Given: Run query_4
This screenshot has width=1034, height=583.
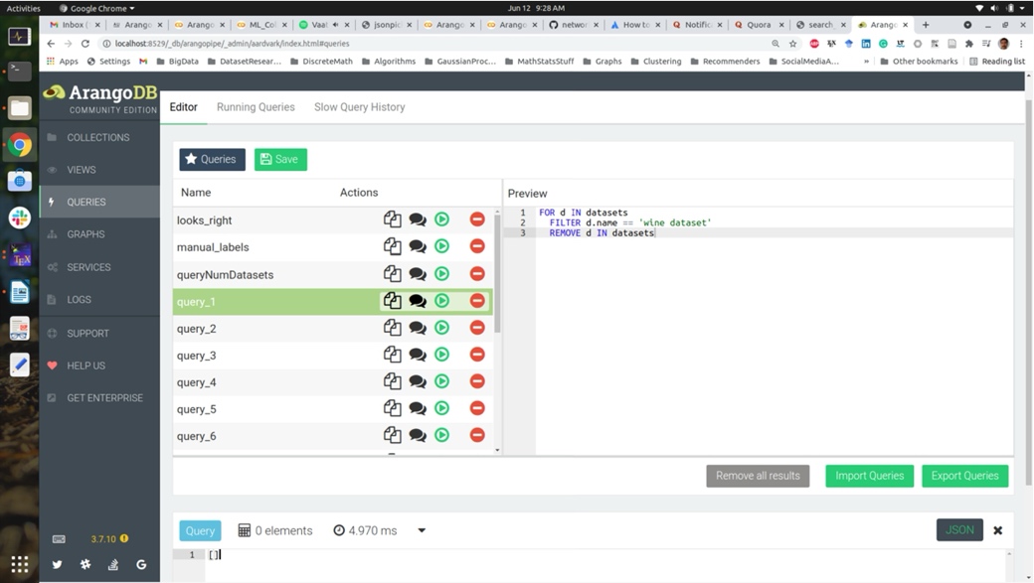Looking at the screenshot, I should tap(441, 382).
